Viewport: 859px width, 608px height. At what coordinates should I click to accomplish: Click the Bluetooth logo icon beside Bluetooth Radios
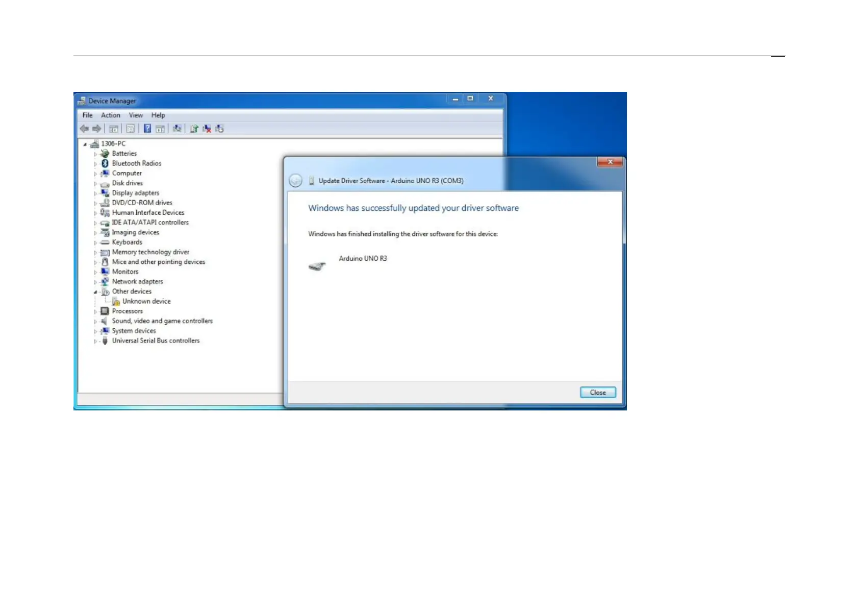pyautogui.click(x=105, y=163)
